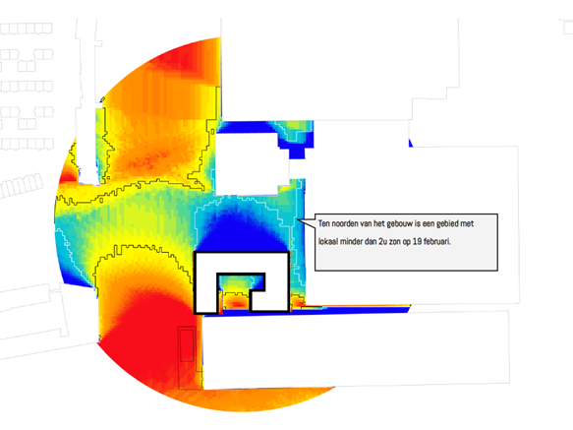573x430 pixels.
Task: Click the pointer tip of the callout box
Action: pos(299,220)
